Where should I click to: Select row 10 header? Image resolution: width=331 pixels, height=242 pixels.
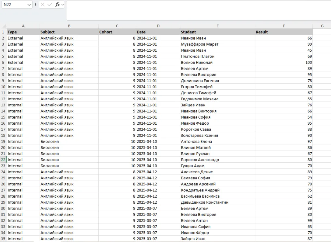3,87
